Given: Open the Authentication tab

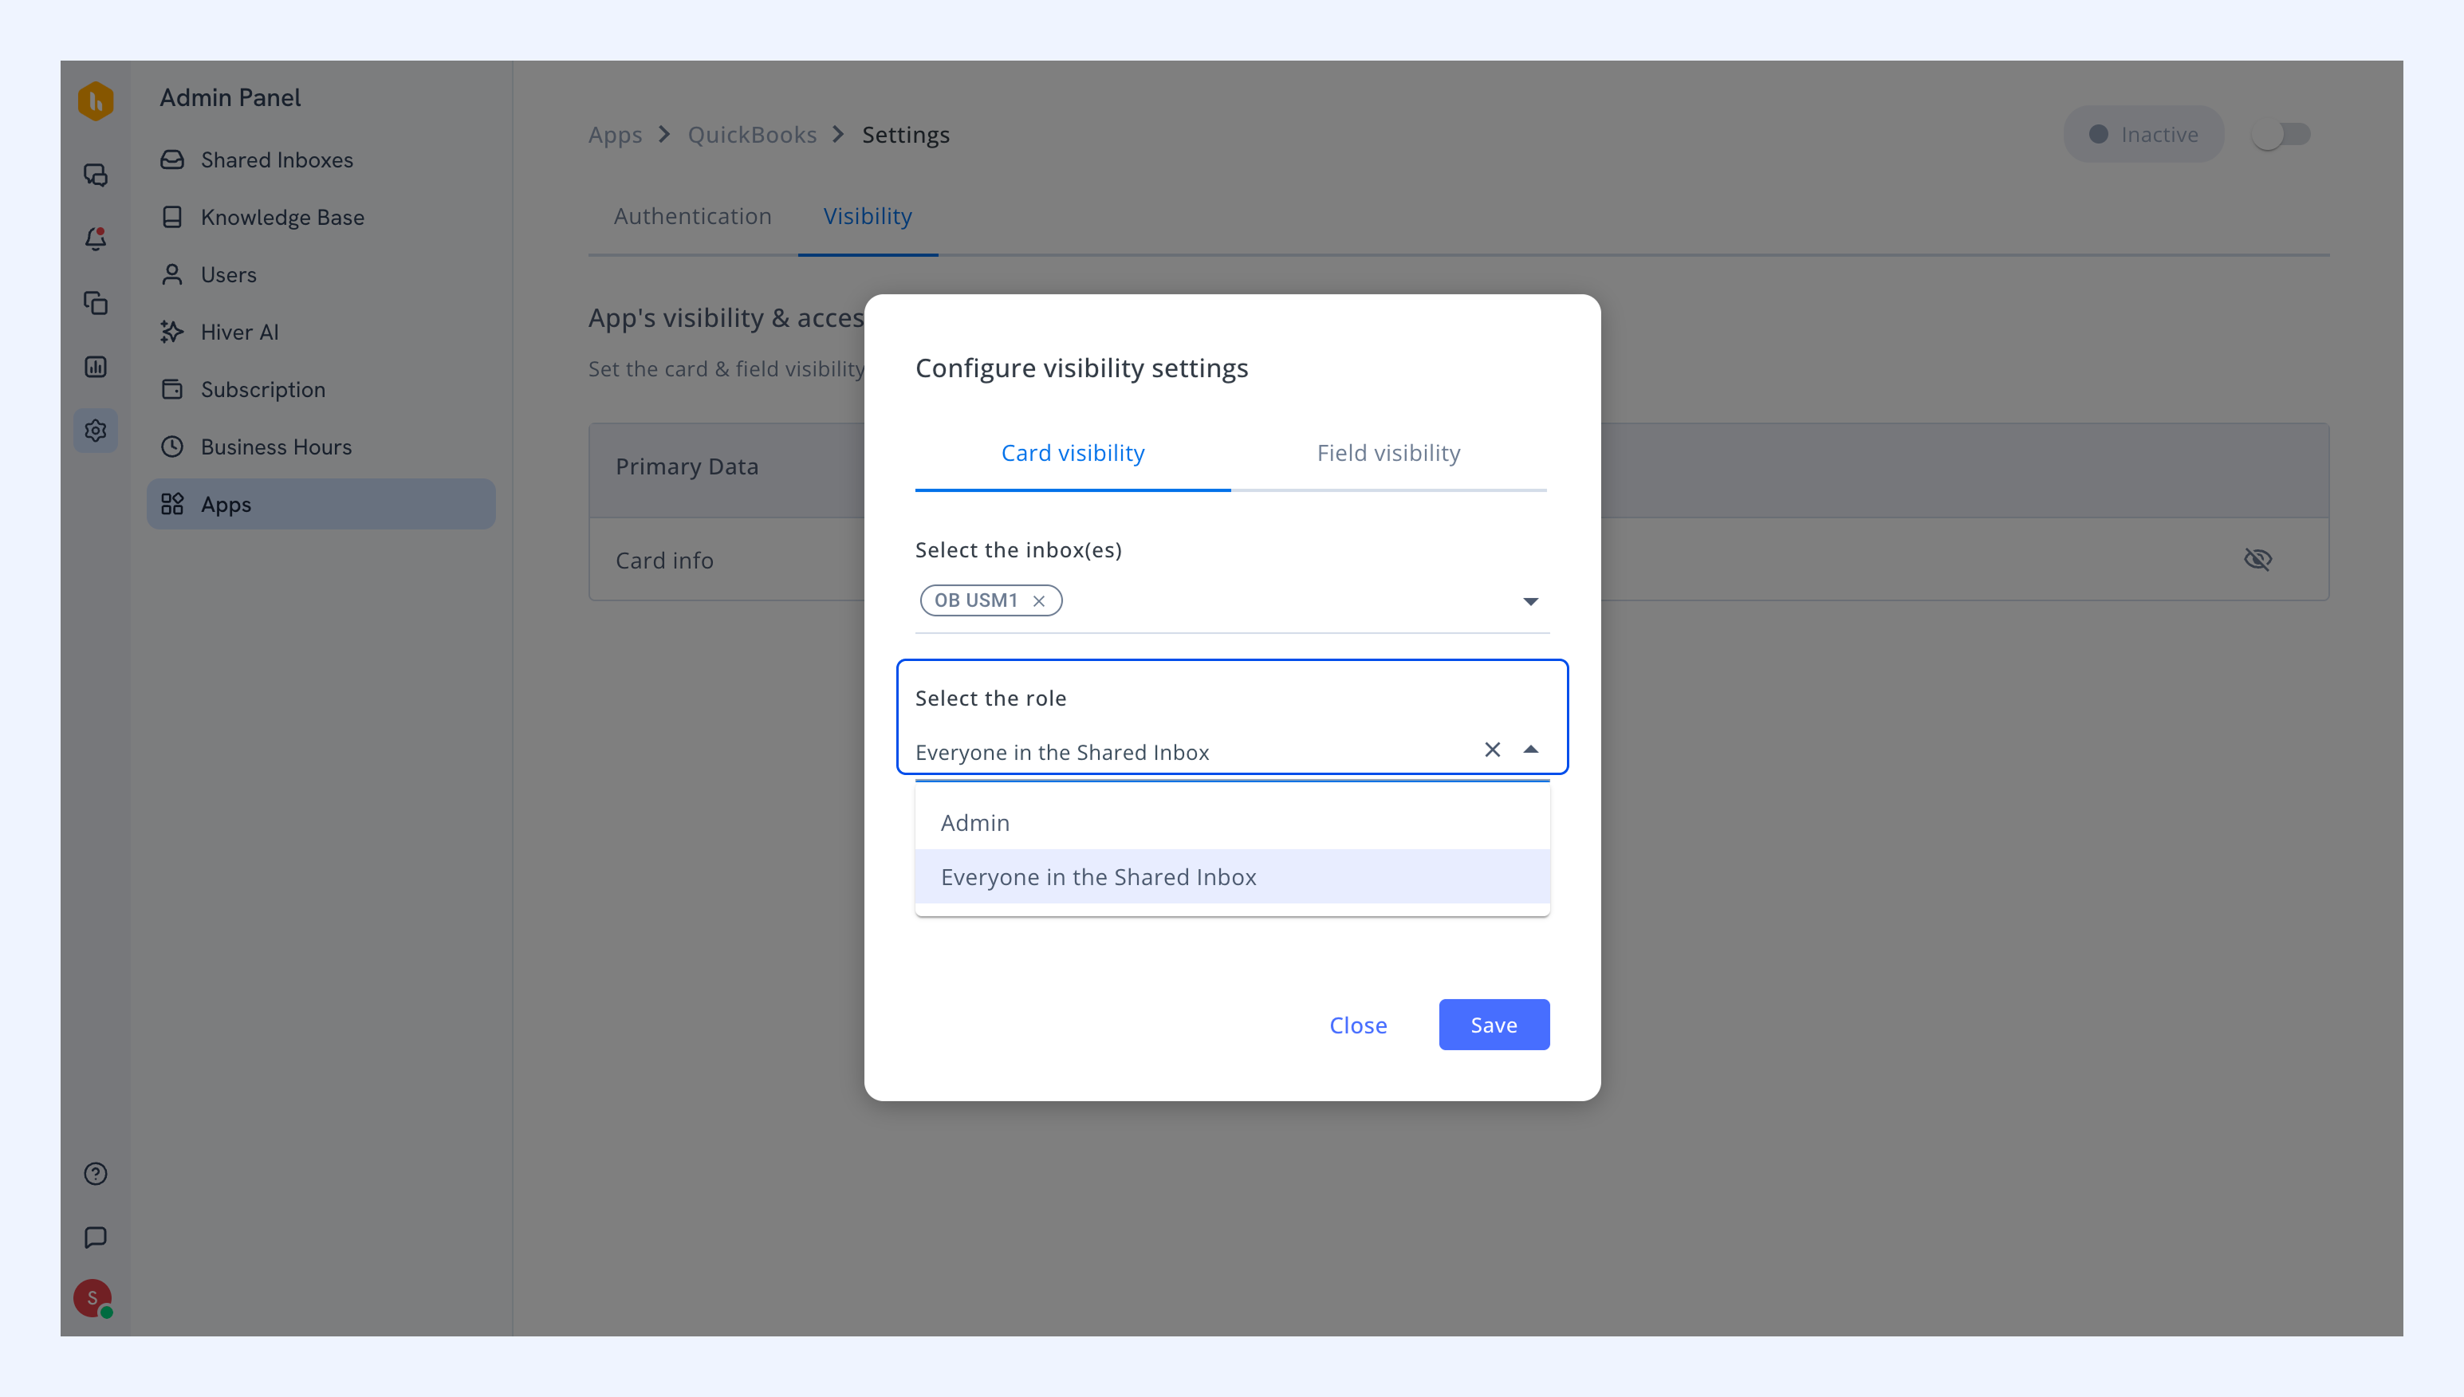Looking at the screenshot, I should pyautogui.click(x=693, y=216).
